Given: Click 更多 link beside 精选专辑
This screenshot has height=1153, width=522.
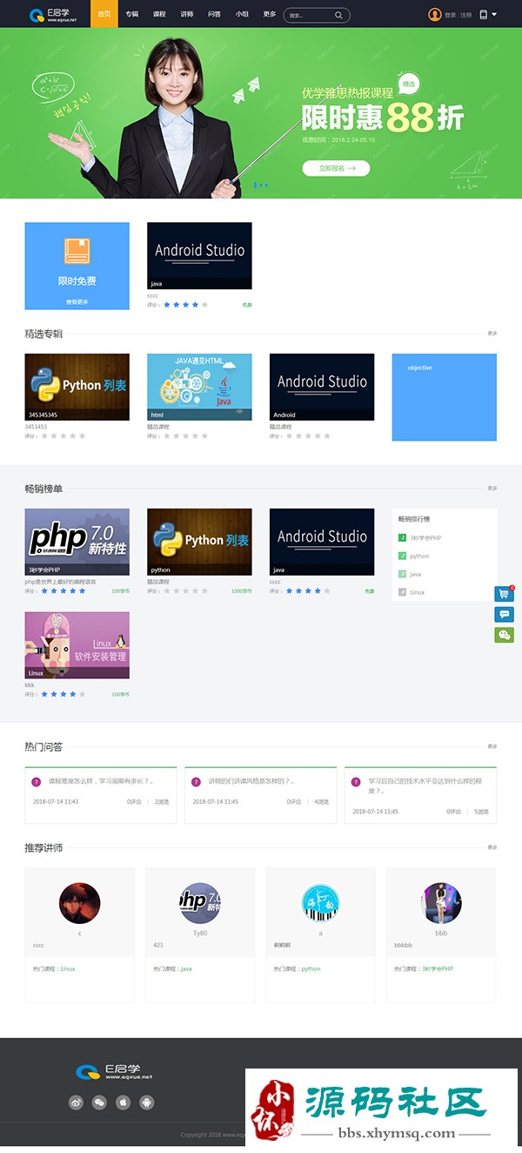Looking at the screenshot, I should pos(492,333).
